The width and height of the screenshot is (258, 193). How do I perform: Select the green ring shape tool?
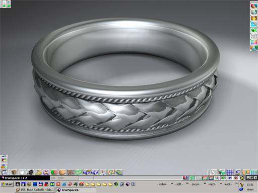click(x=79, y=172)
